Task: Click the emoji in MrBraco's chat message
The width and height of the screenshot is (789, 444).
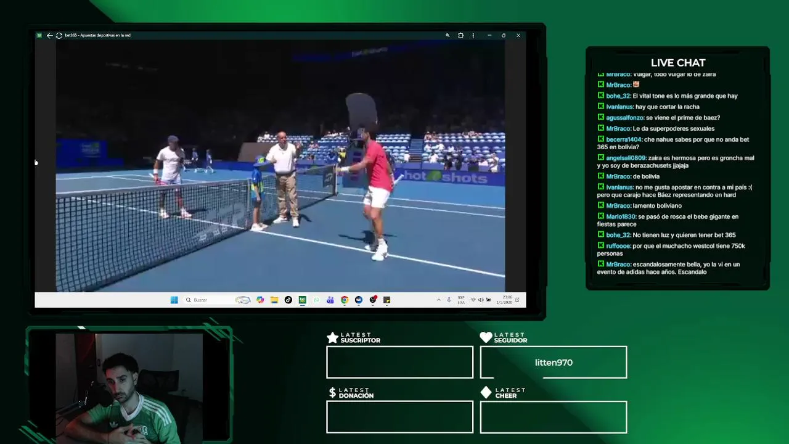Action: [636, 84]
